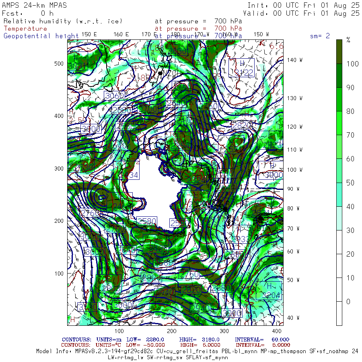This screenshot has height=362, width=362.
Task: Select the blue 'INTERVAL= 60.000' text
Action: click(x=262, y=339)
